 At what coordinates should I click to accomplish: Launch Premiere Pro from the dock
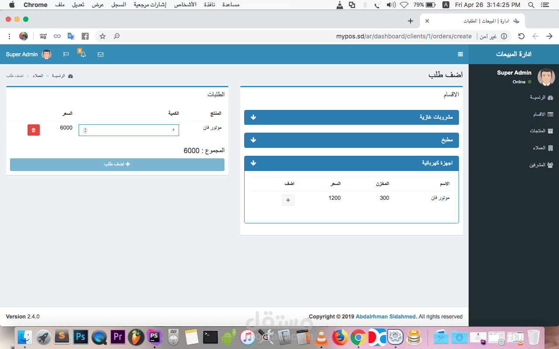(x=117, y=337)
